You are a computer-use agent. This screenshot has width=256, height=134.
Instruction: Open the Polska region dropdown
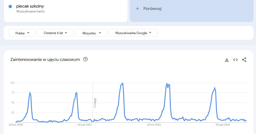pyautogui.click(x=22, y=33)
